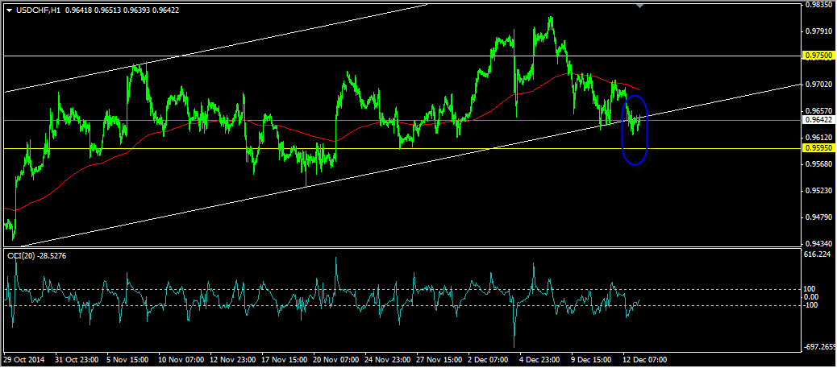Click the 17 Nov 15:00 time label
837x368 pixels.
(284, 360)
